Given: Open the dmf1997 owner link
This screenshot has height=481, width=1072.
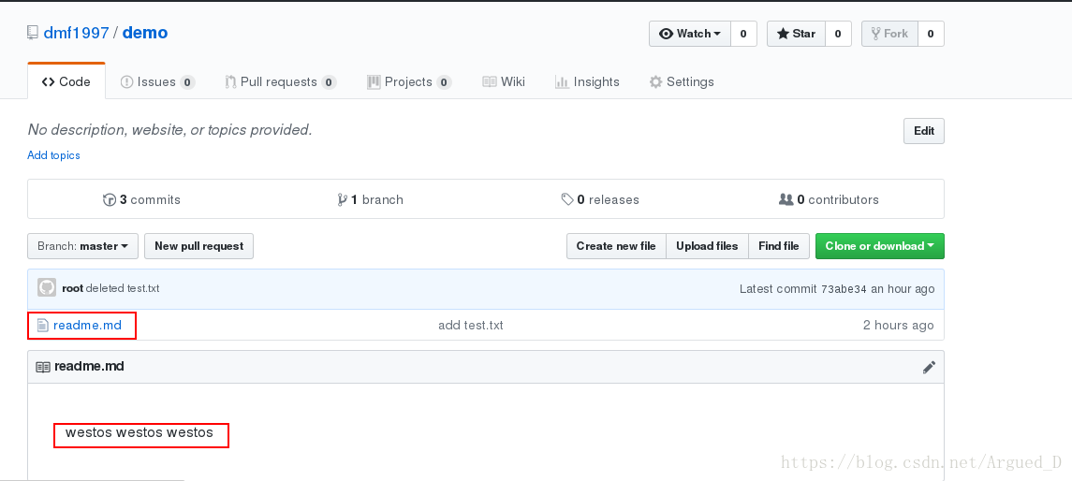Looking at the screenshot, I should [76, 32].
